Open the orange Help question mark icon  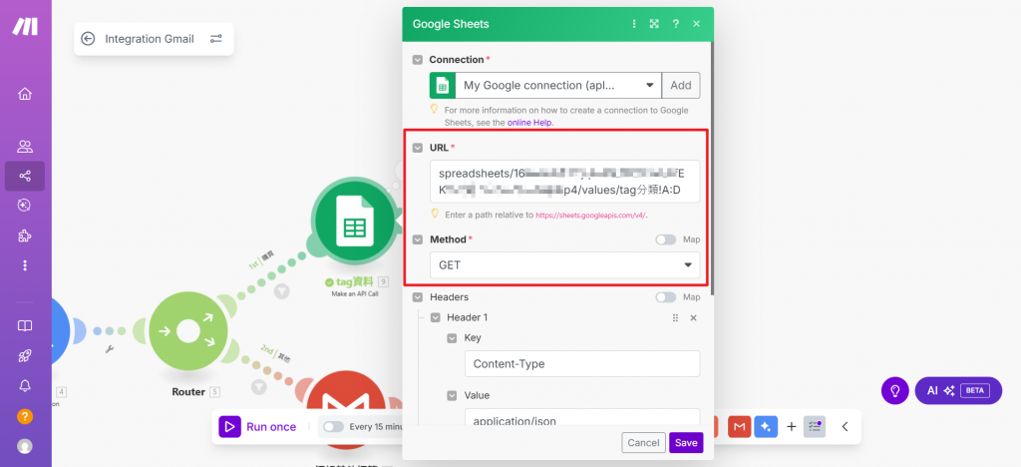25,416
